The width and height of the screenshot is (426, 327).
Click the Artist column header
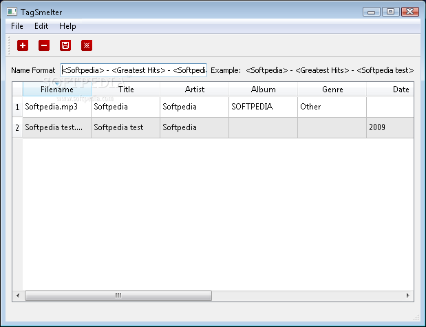point(195,89)
